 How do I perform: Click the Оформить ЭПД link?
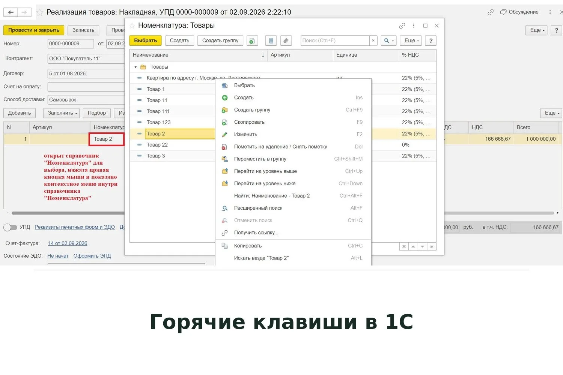click(92, 256)
